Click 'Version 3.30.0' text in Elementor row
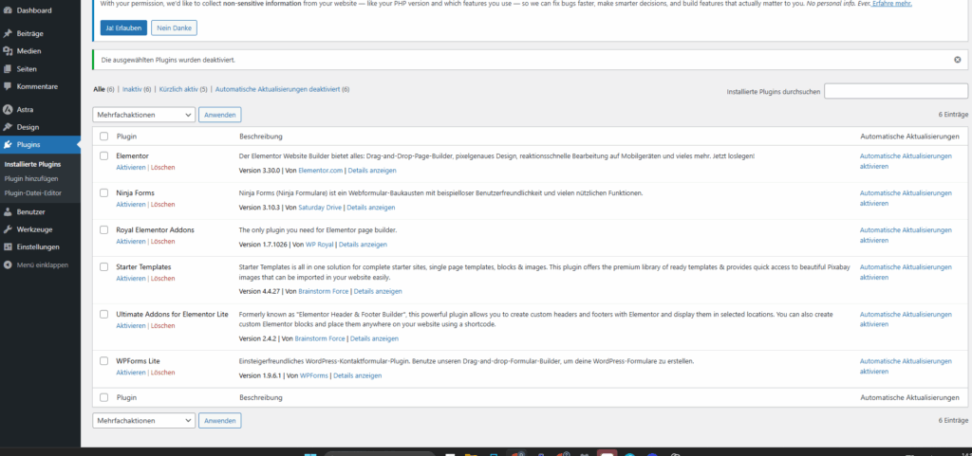Image resolution: width=972 pixels, height=456 pixels. click(260, 170)
